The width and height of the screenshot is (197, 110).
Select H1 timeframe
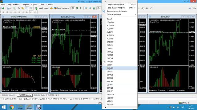(19, 12)
